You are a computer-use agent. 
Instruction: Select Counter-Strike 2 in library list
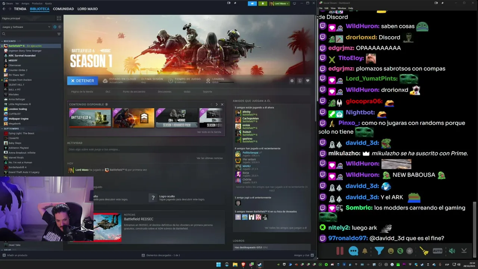[x=18, y=70]
